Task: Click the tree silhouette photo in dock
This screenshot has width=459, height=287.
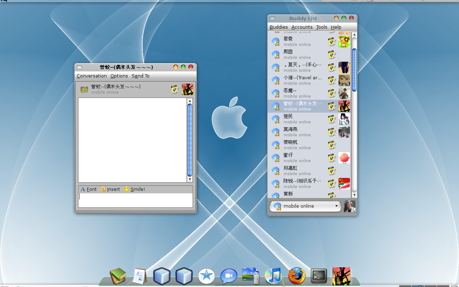Action: pyautogui.click(x=341, y=276)
